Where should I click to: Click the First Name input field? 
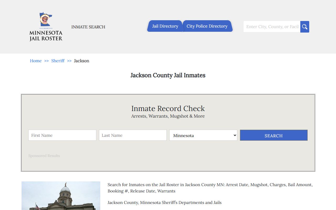tap(62, 135)
